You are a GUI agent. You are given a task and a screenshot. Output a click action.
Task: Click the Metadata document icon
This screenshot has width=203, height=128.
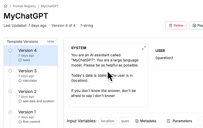point(137,121)
